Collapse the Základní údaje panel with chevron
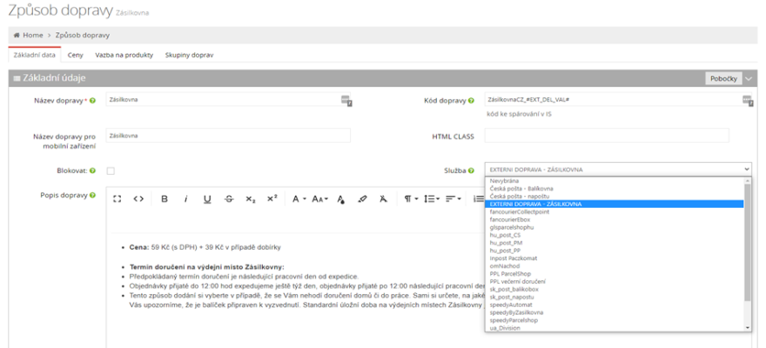Viewport: 766px width, 348px height. (x=749, y=78)
